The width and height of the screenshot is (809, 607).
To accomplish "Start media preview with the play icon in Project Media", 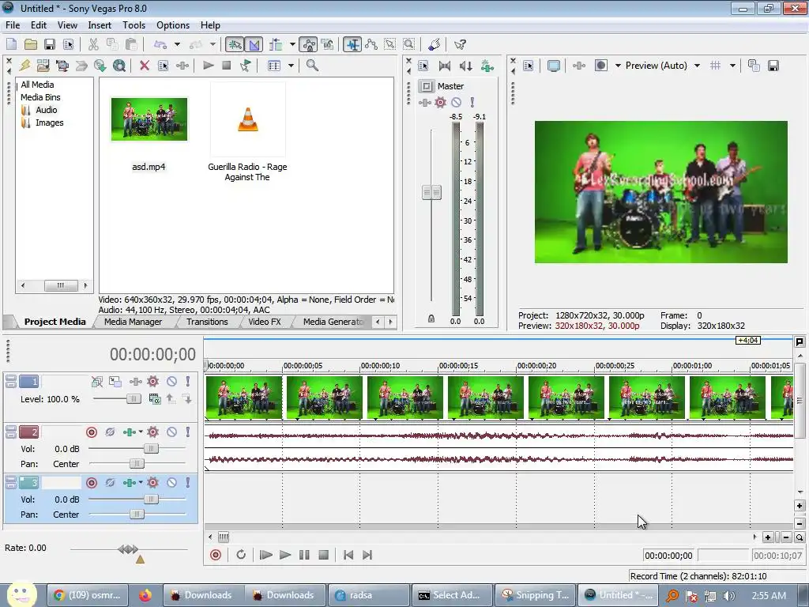I will (208, 66).
